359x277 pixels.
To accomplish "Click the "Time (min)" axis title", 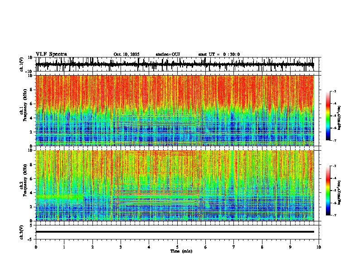I will click(181, 251).
